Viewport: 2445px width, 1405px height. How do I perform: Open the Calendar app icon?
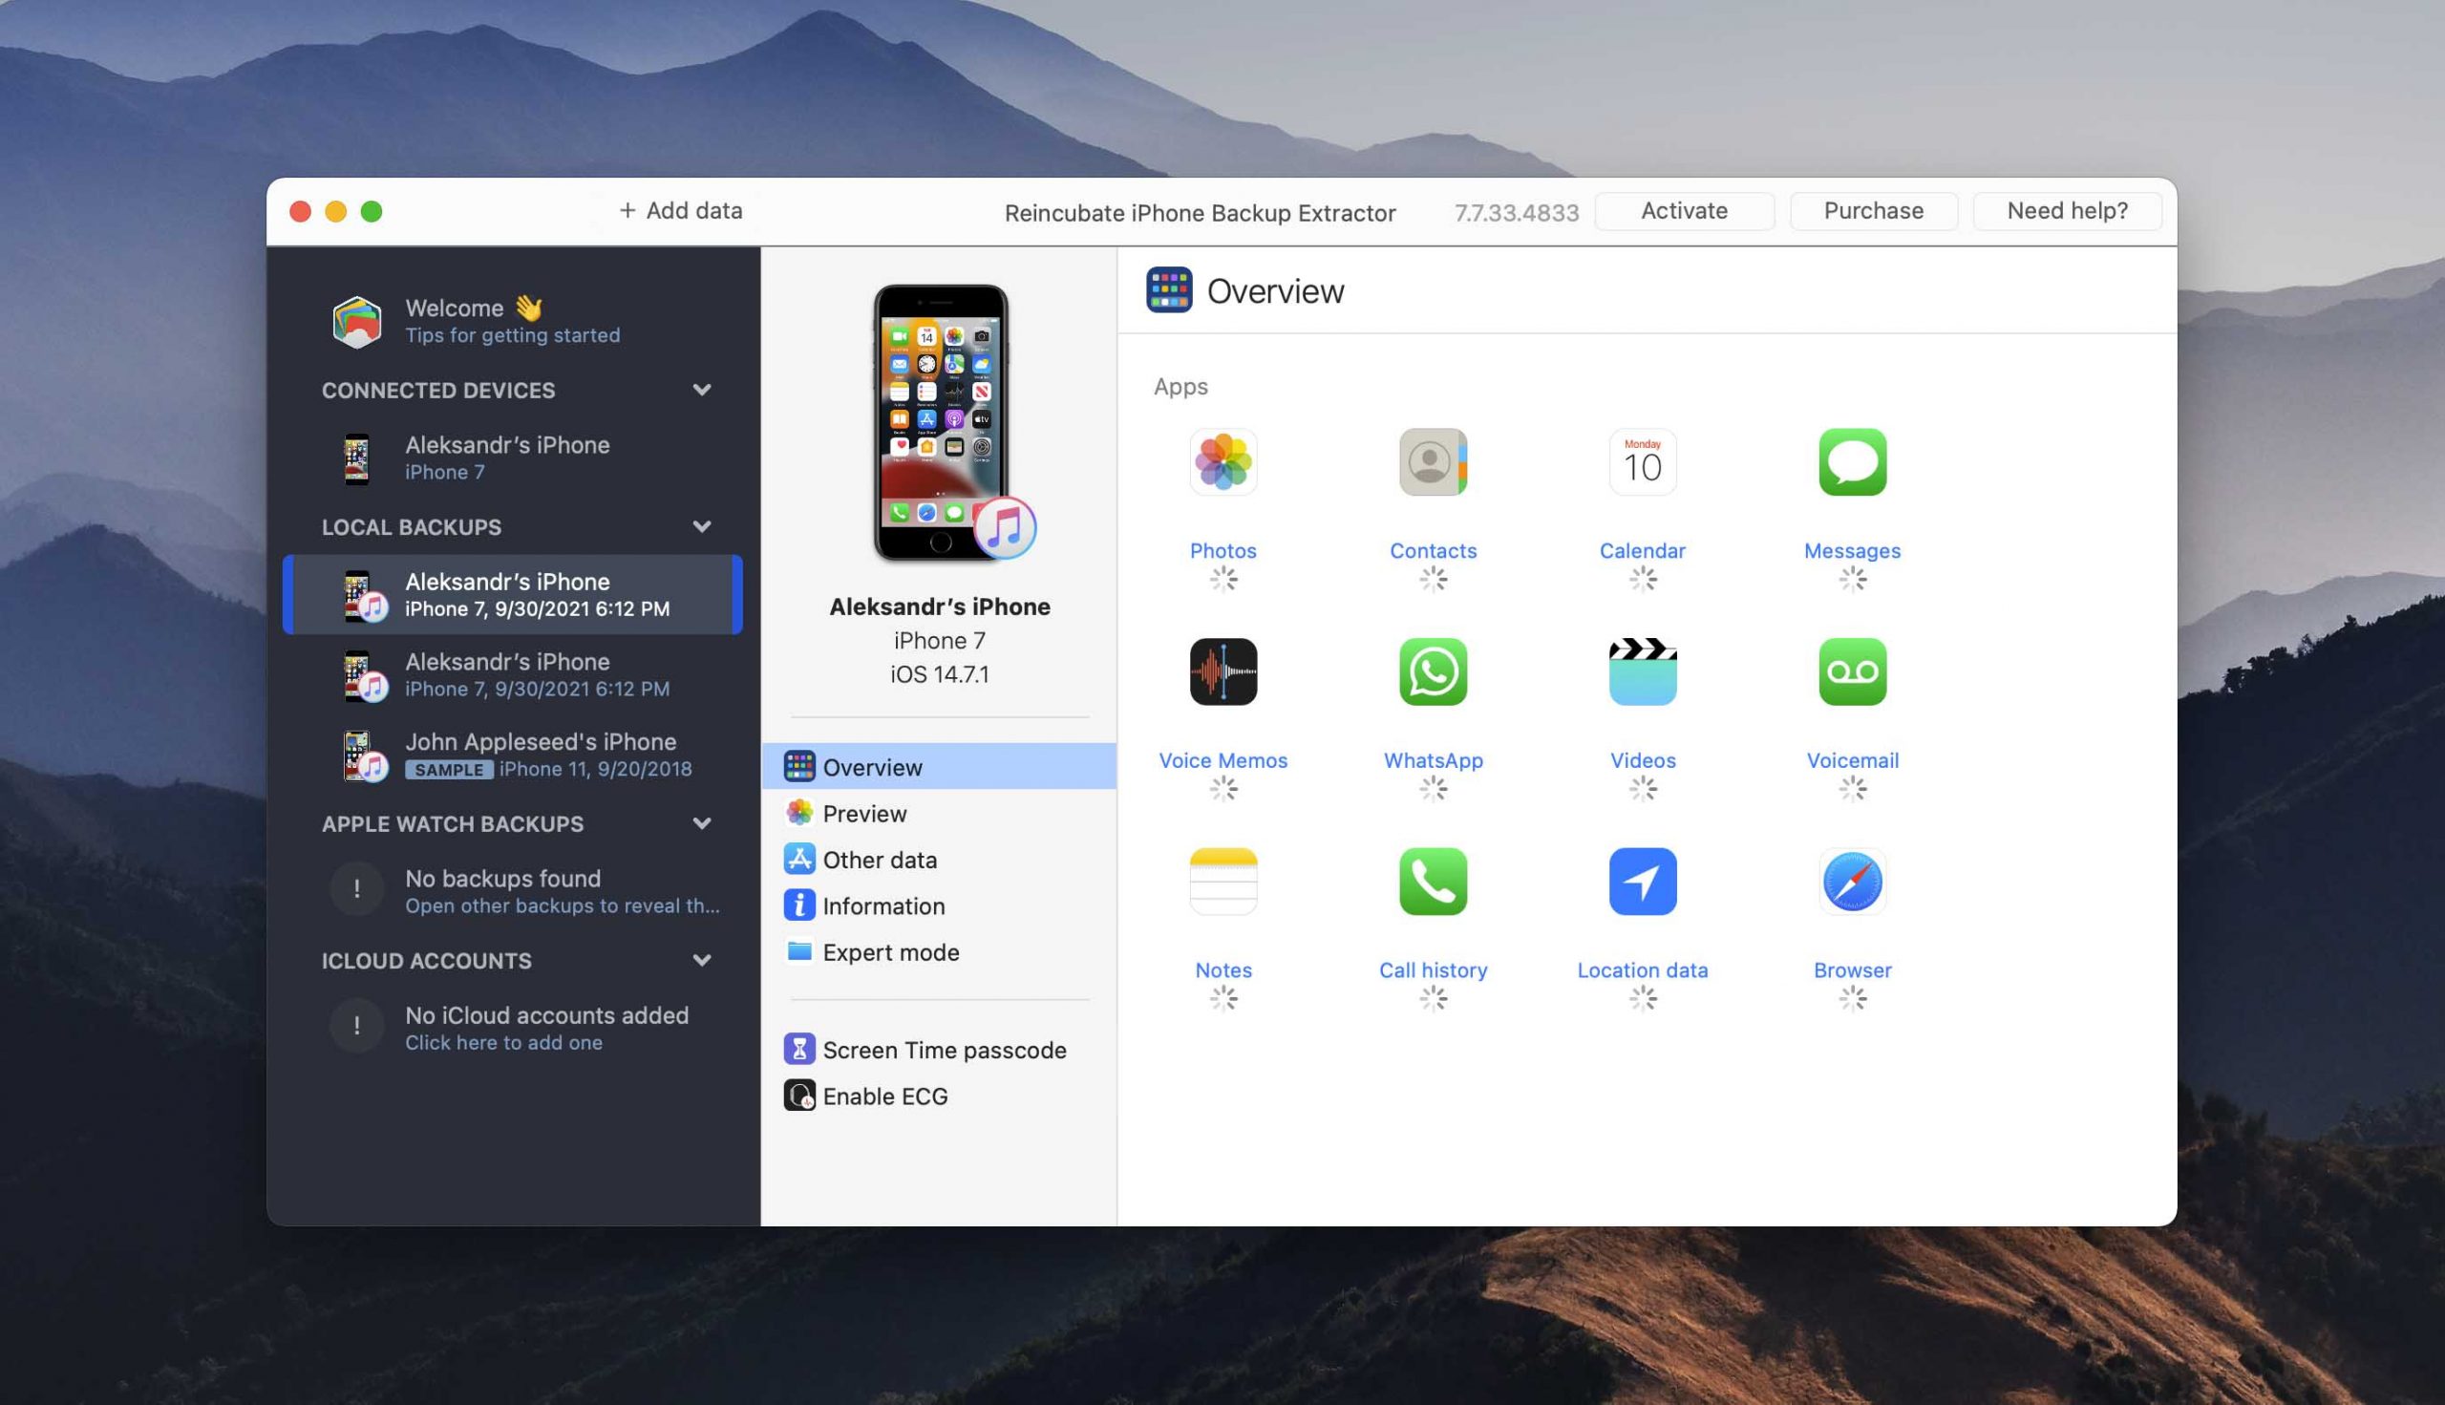point(1642,461)
